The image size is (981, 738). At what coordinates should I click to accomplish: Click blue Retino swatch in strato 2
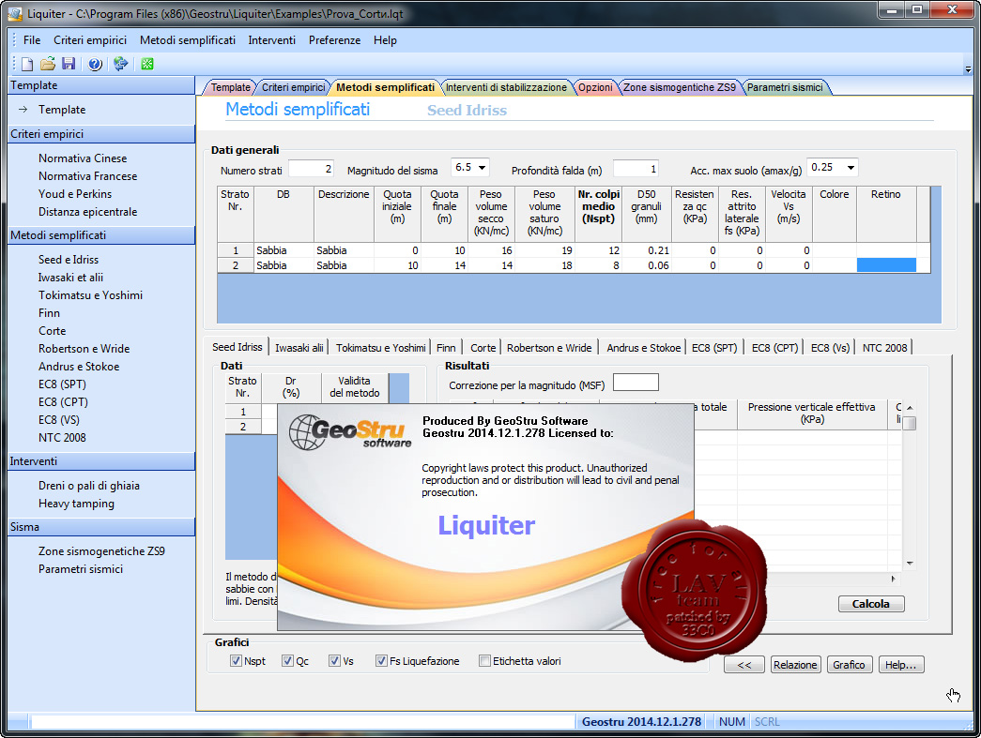(x=886, y=265)
